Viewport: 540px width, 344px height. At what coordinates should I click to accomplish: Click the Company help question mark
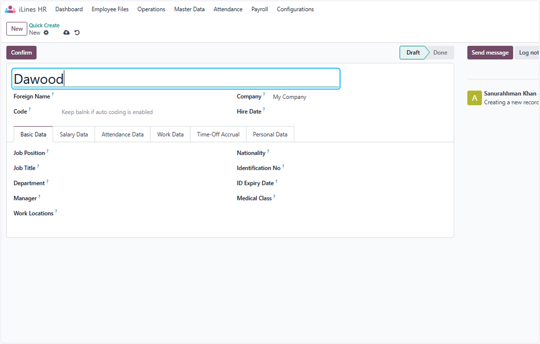pyautogui.click(x=264, y=94)
